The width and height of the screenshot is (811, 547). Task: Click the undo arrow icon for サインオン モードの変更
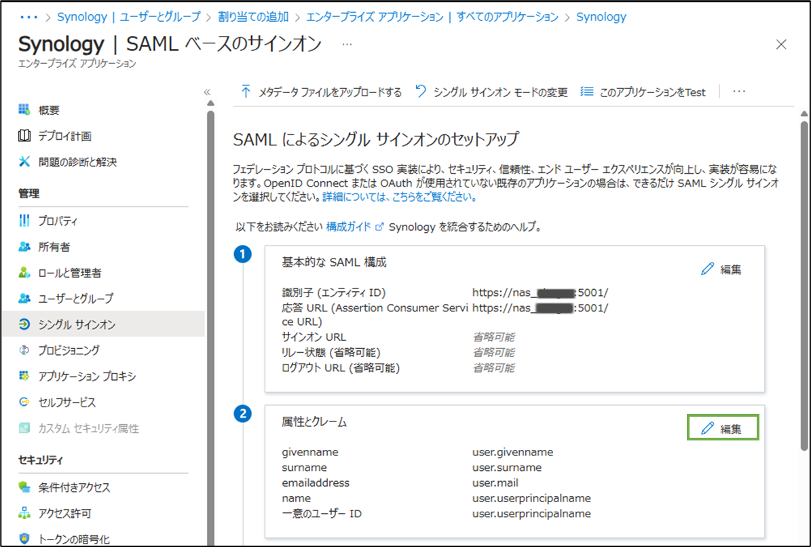coord(421,92)
